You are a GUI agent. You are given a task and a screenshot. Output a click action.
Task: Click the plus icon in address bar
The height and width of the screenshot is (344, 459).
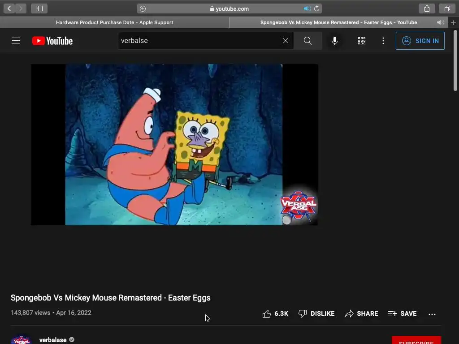click(x=143, y=9)
